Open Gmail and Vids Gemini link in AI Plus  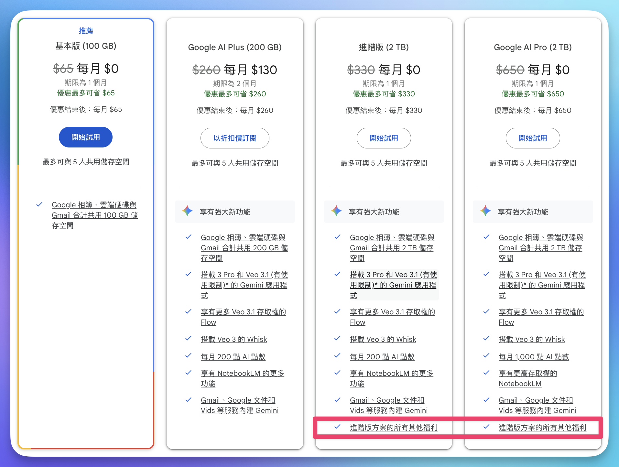(x=239, y=405)
